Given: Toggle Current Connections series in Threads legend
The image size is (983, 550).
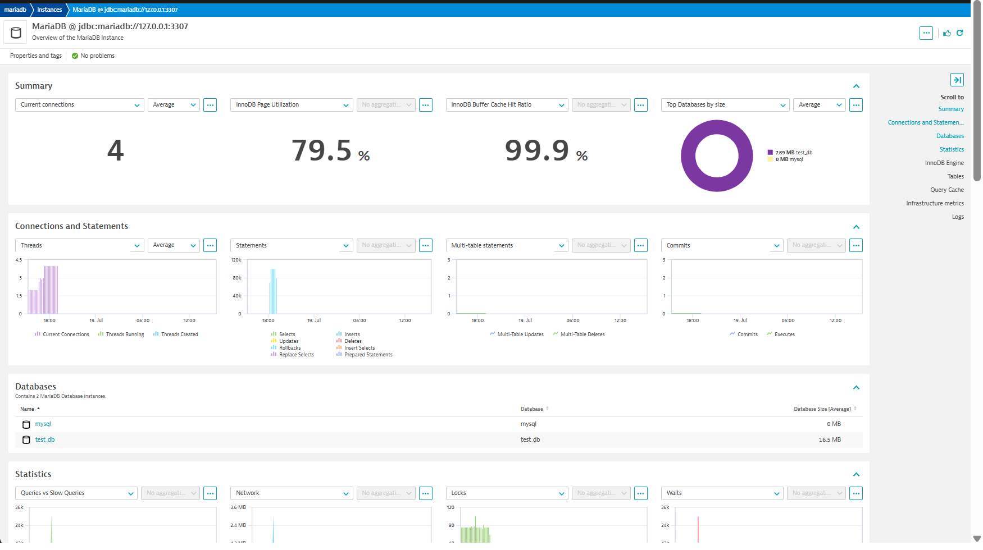Looking at the screenshot, I should point(62,334).
